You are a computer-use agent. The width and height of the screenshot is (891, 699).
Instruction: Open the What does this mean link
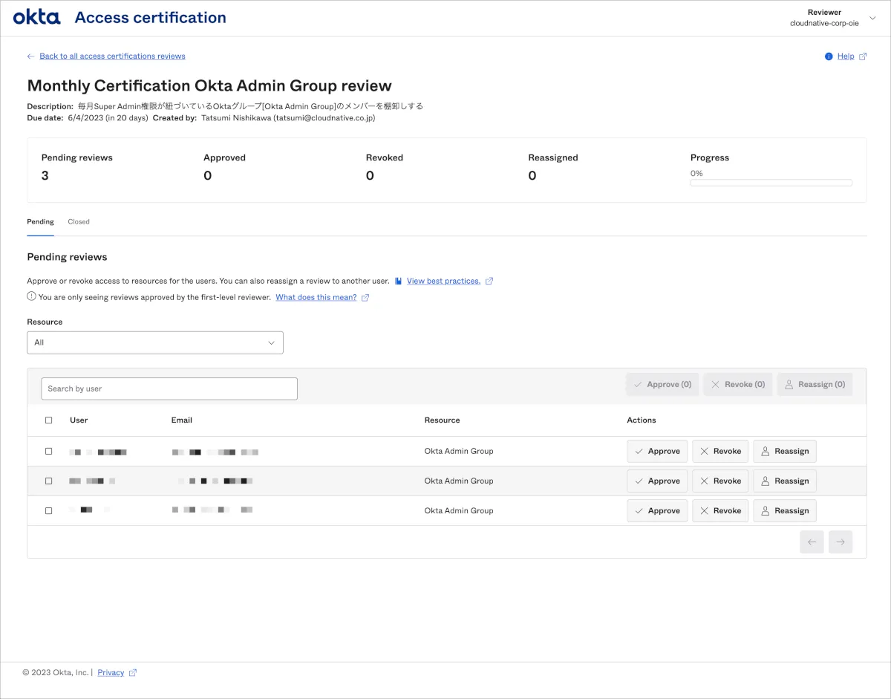(x=316, y=297)
